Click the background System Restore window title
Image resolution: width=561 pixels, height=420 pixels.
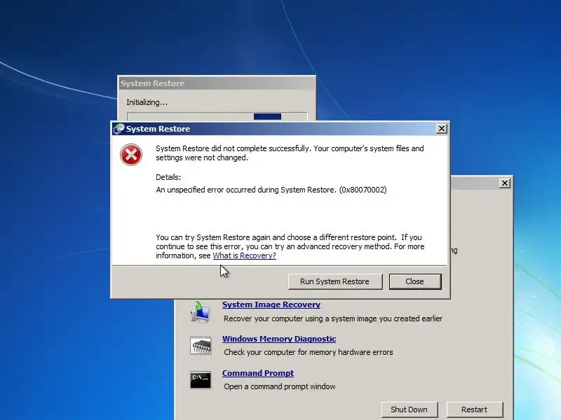tap(152, 83)
